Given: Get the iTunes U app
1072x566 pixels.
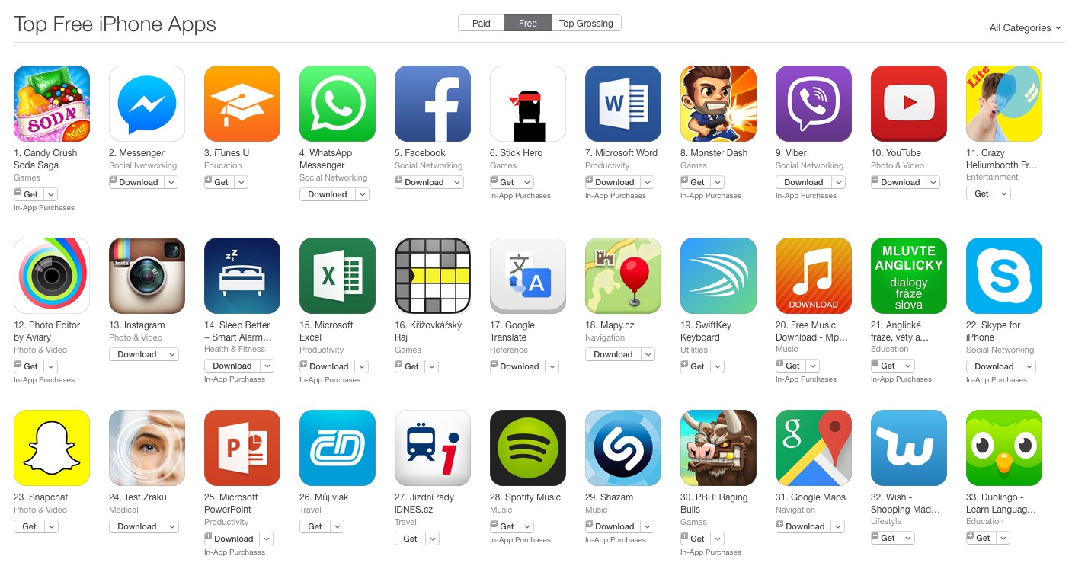Looking at the screenshot, I should (216, 182).
